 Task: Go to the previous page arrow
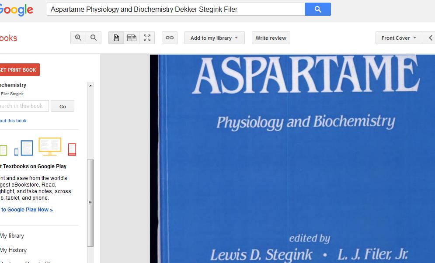pyautogui.click(x=430, y=38)
